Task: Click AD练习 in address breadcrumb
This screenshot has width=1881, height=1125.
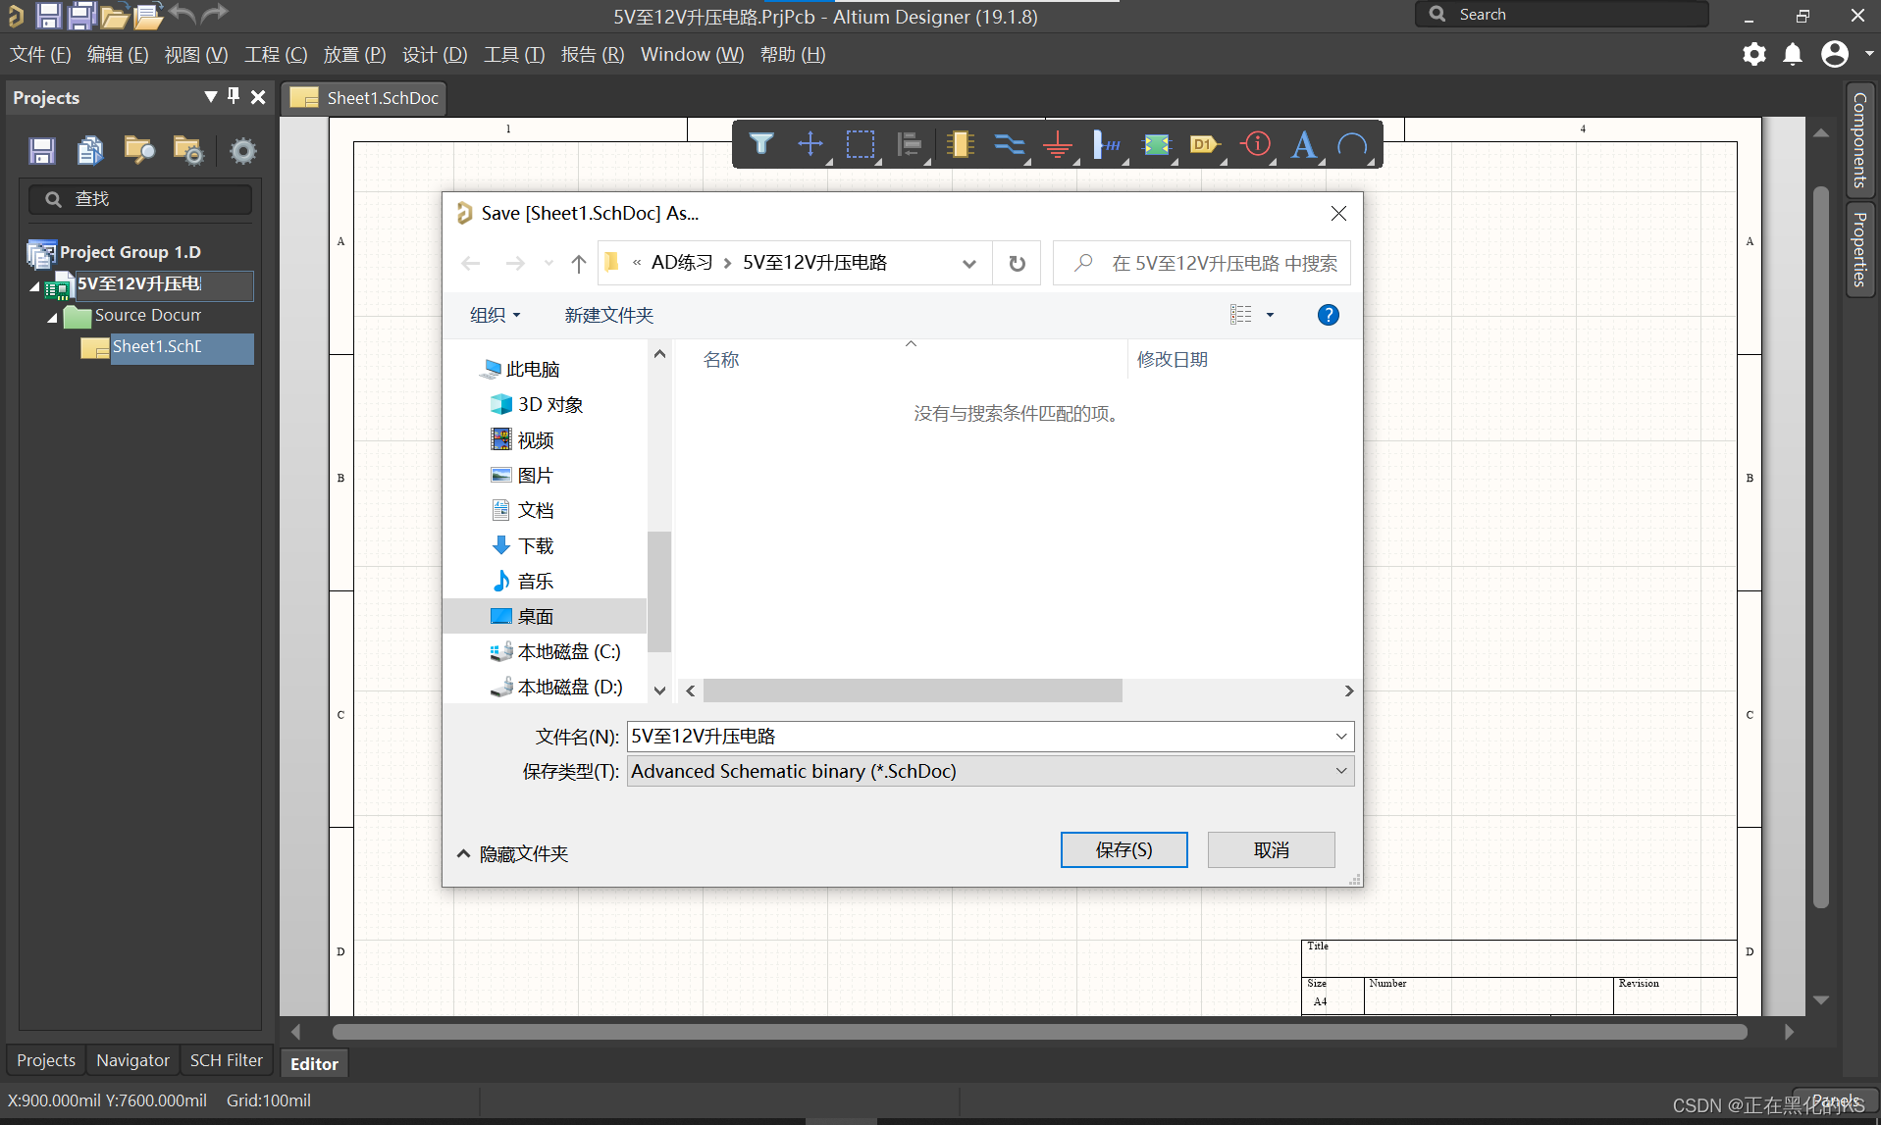Action: click(x=682, y=263)
